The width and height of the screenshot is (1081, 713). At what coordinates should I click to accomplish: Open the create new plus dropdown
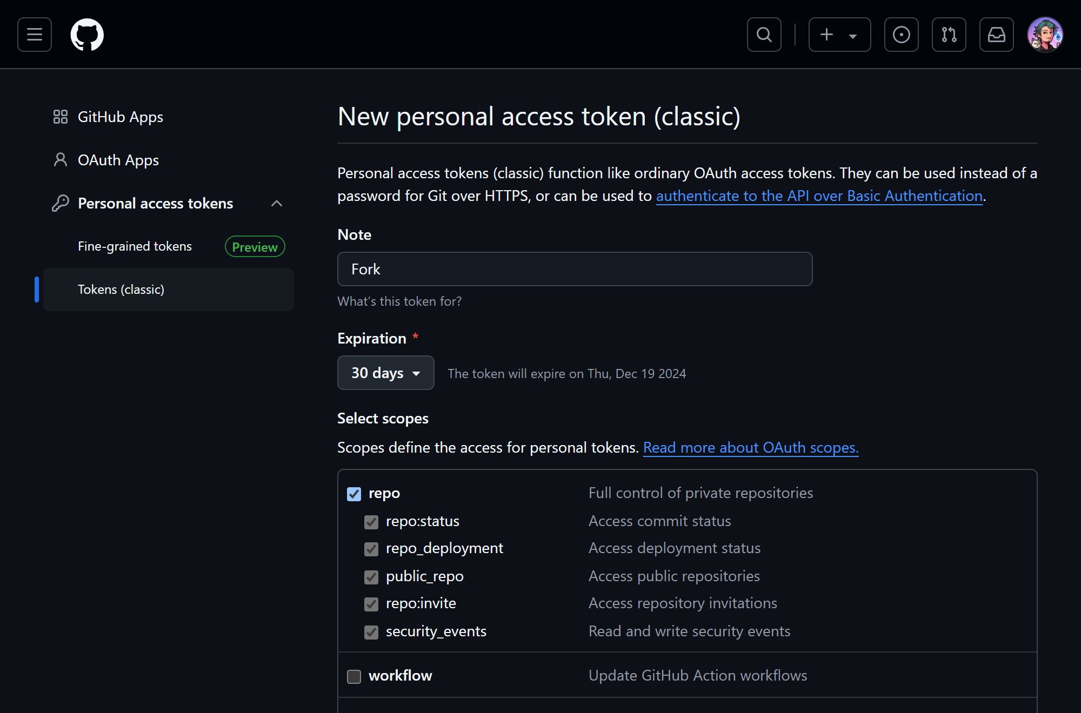pyautogui.click(x=840, y=35)
